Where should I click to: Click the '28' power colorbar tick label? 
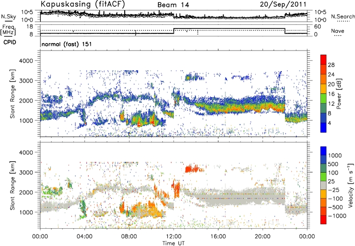[x=331, y=65]
